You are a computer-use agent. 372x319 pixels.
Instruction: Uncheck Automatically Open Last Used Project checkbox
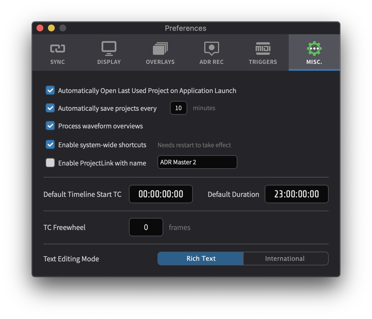coord(50,90)
